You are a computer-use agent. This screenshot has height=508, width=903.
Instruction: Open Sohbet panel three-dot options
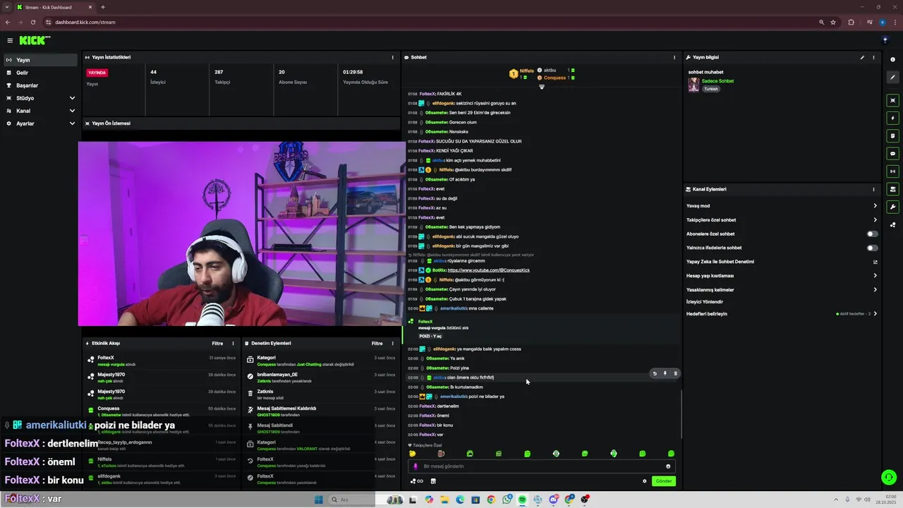(674, 57)
